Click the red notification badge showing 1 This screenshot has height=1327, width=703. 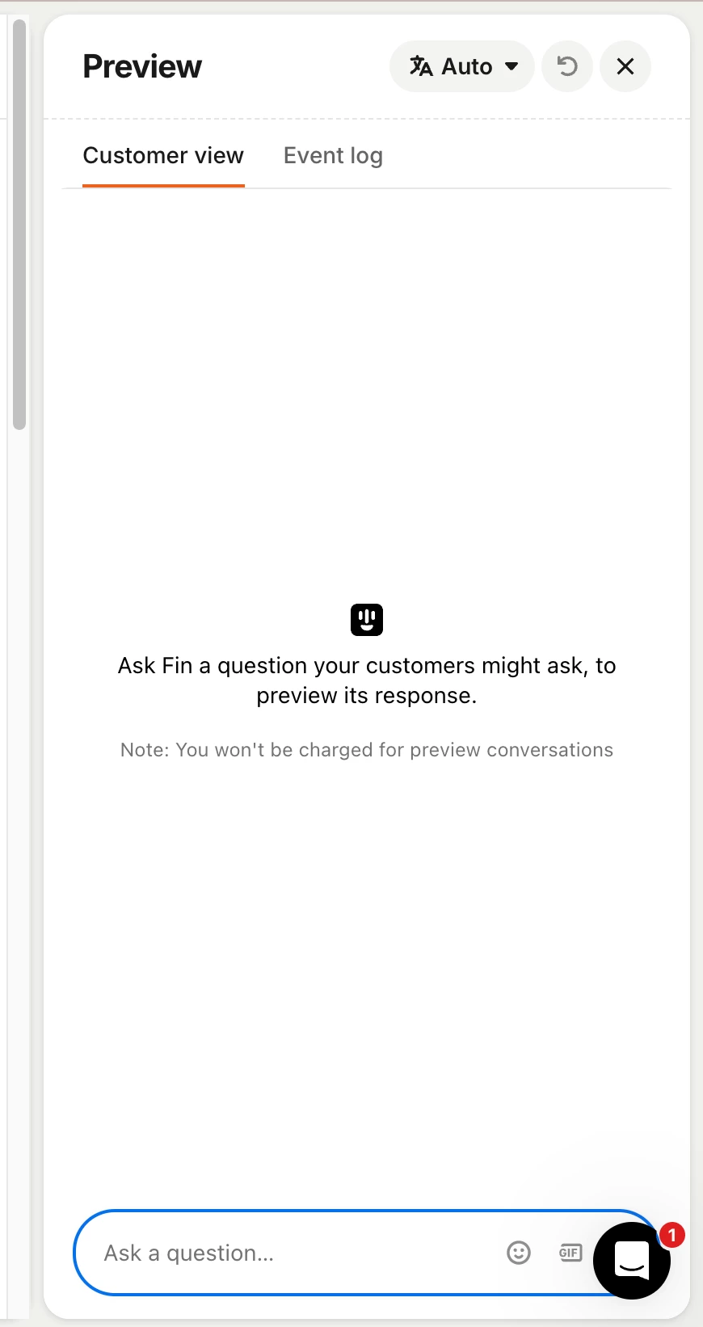pos(672,1235)
